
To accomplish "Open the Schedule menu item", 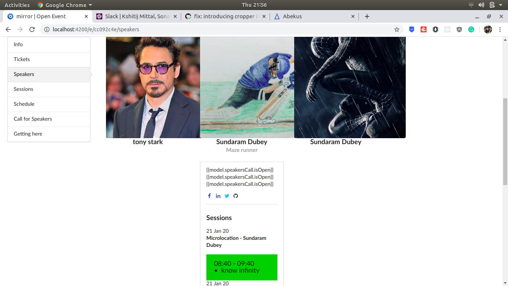I will (49, 104).
